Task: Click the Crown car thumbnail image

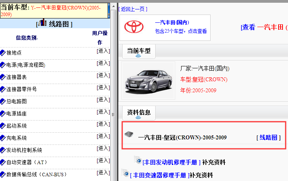Action: 148,80
